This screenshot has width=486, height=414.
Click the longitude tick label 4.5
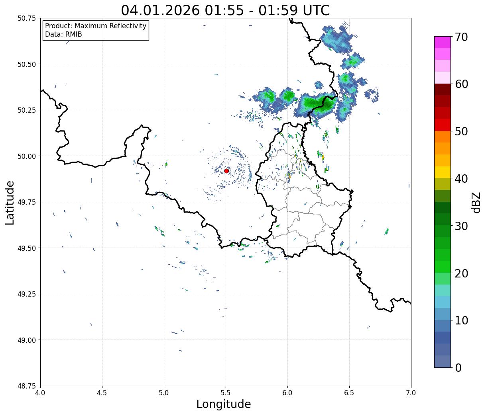click(102, 393)
